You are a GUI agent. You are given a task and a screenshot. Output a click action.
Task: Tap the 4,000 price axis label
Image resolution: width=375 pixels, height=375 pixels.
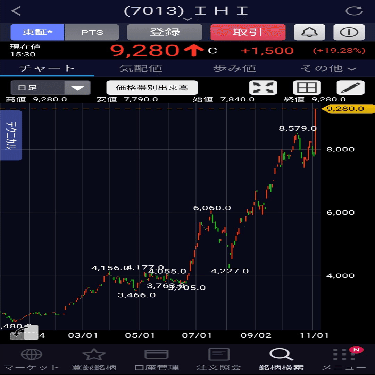pyautogui.click(x=340, y=275)
